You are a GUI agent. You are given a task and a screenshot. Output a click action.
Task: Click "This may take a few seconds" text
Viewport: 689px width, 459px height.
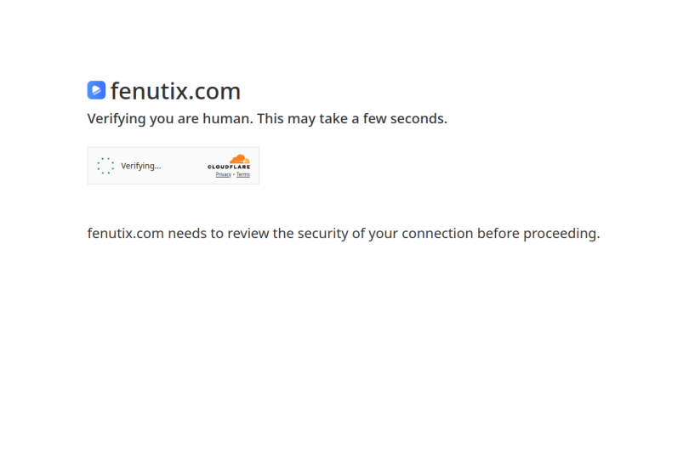tap(352, 119)
